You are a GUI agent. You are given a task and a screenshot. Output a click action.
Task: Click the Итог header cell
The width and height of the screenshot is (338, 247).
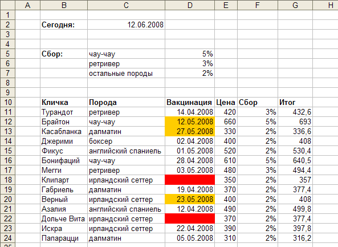tap(295, 103)
